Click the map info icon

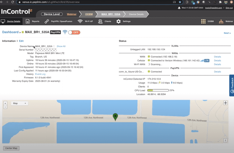pyautogui.click(x=225, y=140)
